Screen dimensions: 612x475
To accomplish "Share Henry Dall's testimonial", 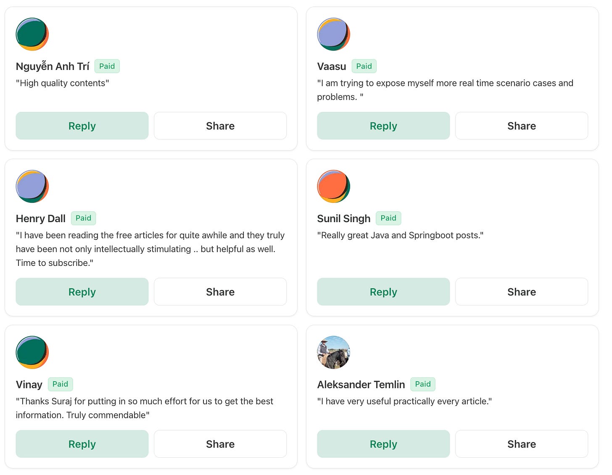I will coord(220,292).
